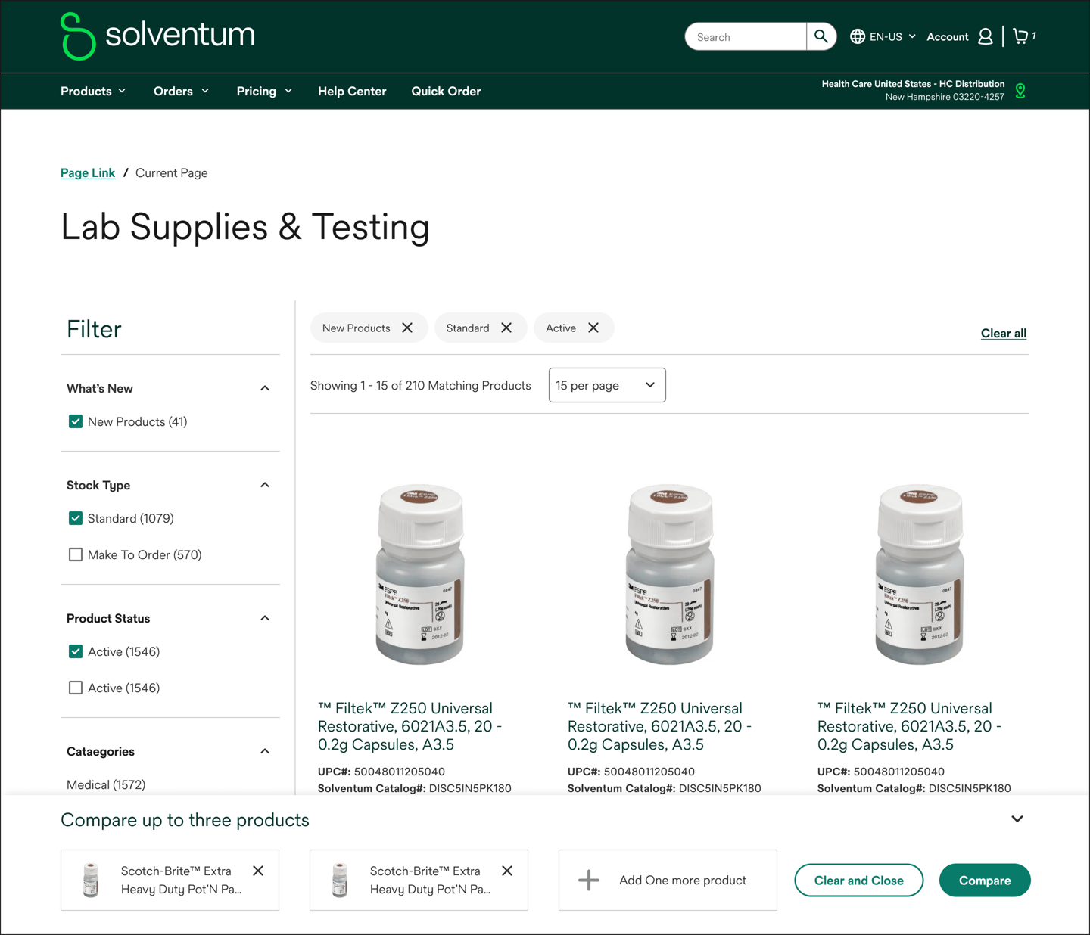Click the first Scotch-Brite compare thumbnail
The height and width of the screenshot is (935, 1090).
coord(91,880)
